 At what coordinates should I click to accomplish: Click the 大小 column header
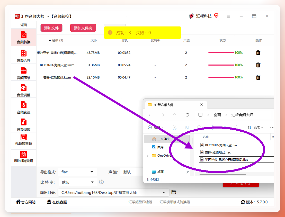(x=94, y=40)
